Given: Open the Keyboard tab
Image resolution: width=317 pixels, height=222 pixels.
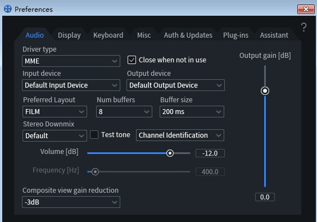Looking at the screenshot, I should 108,35.
